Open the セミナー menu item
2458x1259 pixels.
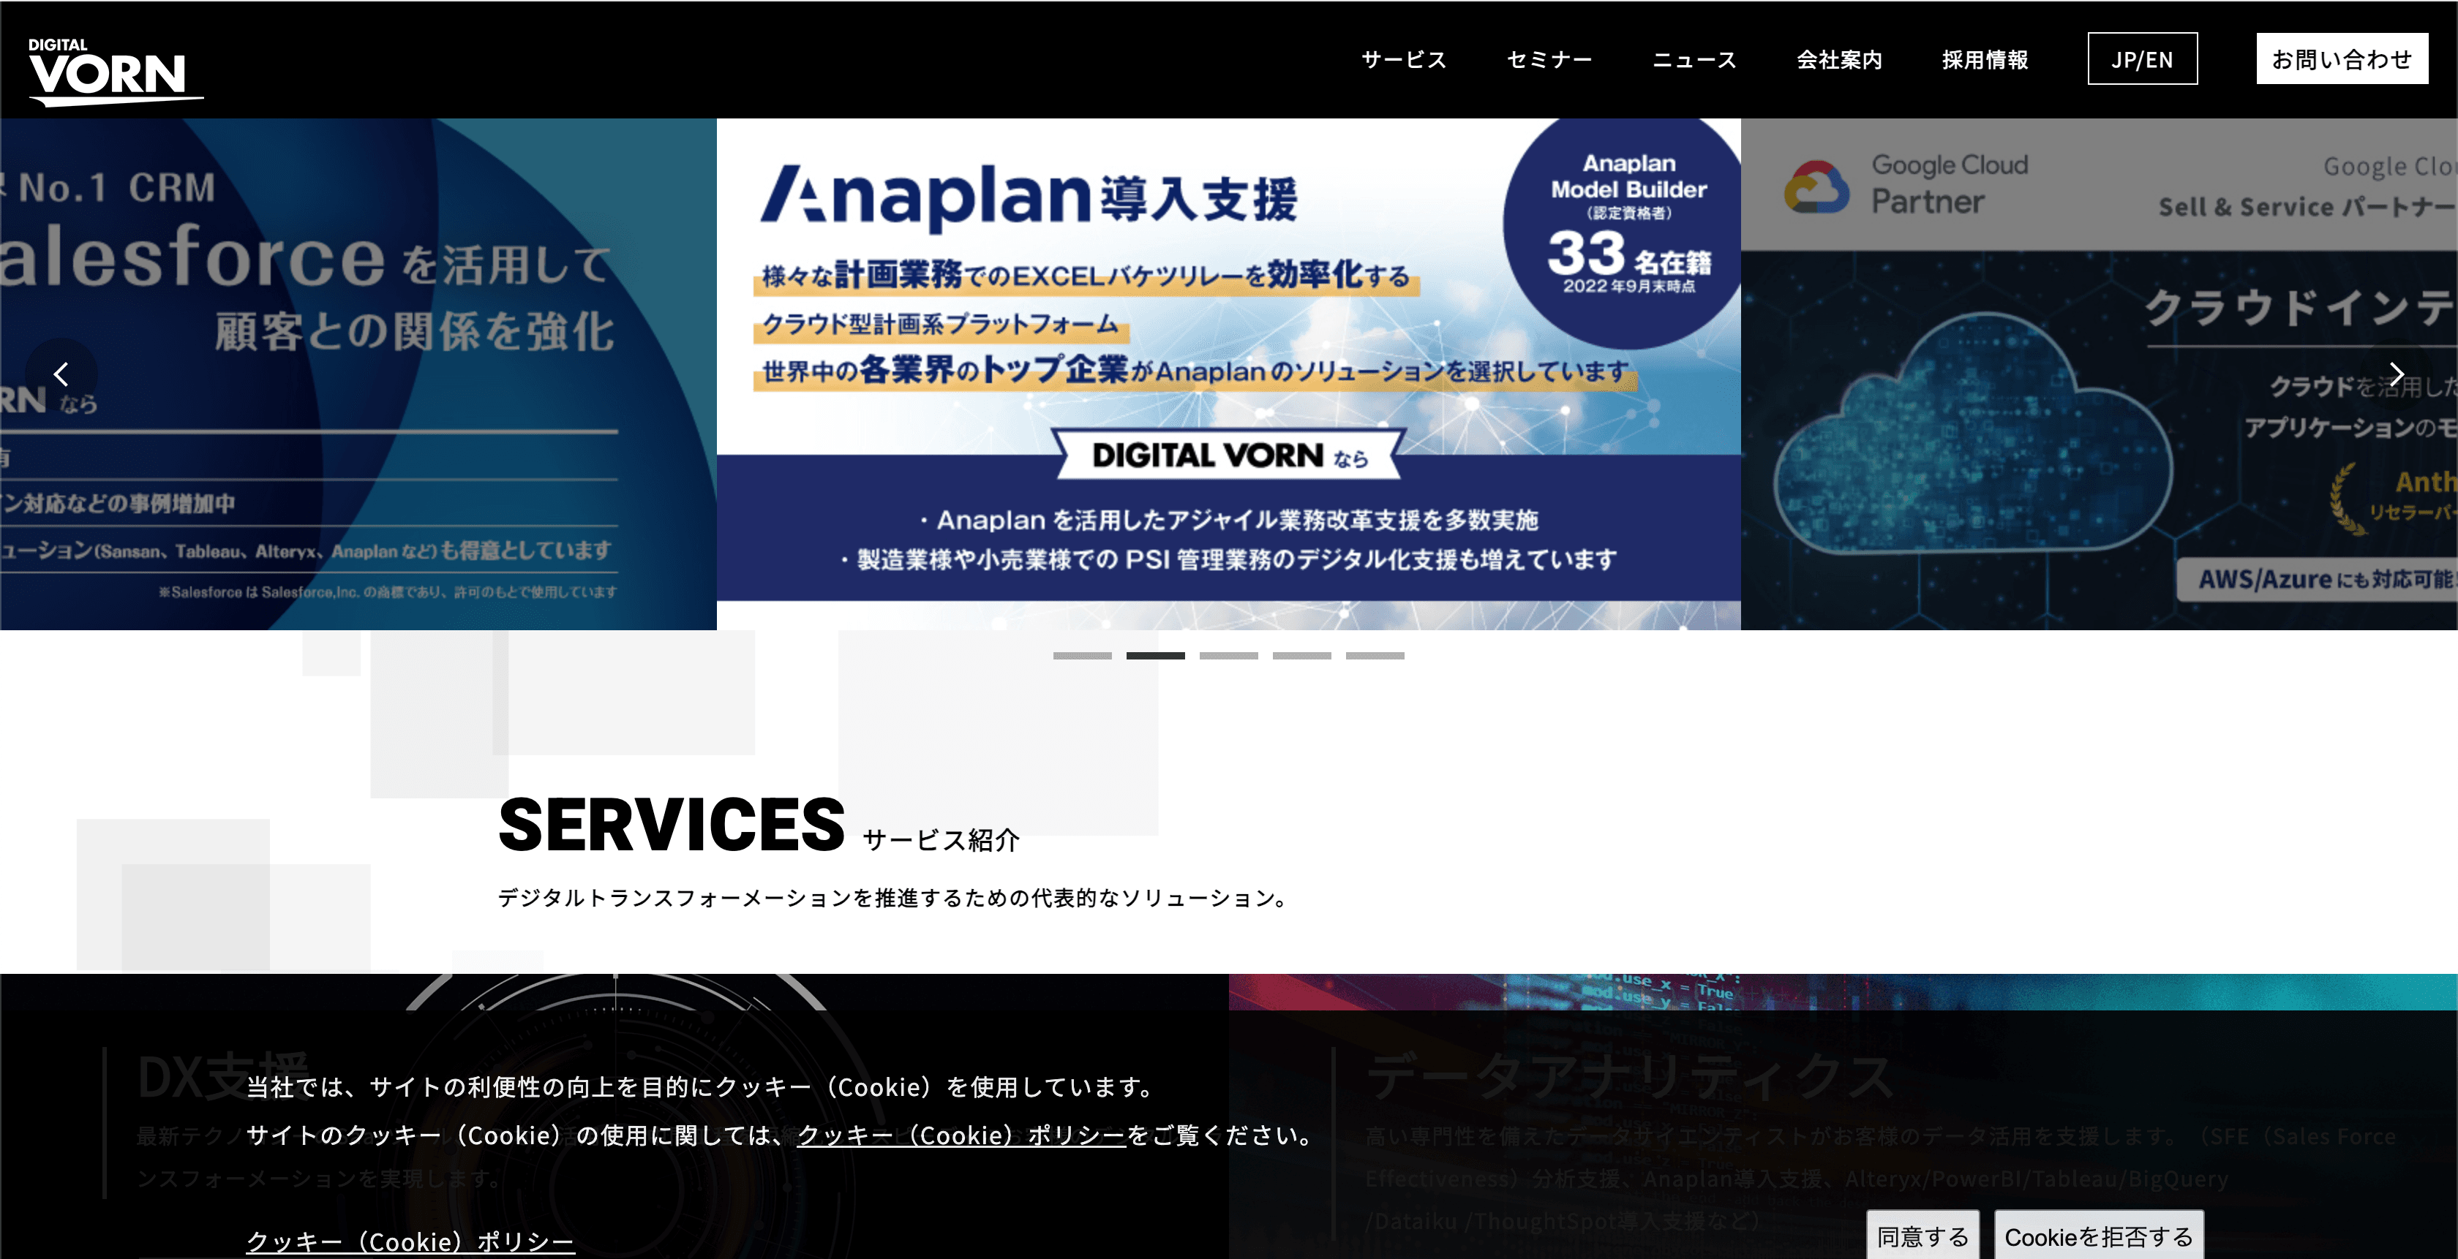click(1549, 59)
